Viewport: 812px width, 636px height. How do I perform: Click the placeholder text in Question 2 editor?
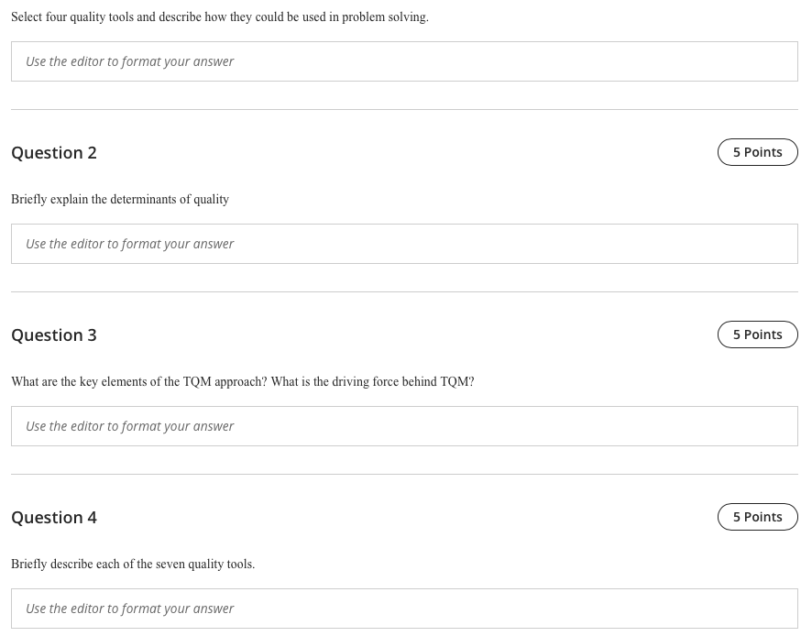click(130, 243)
